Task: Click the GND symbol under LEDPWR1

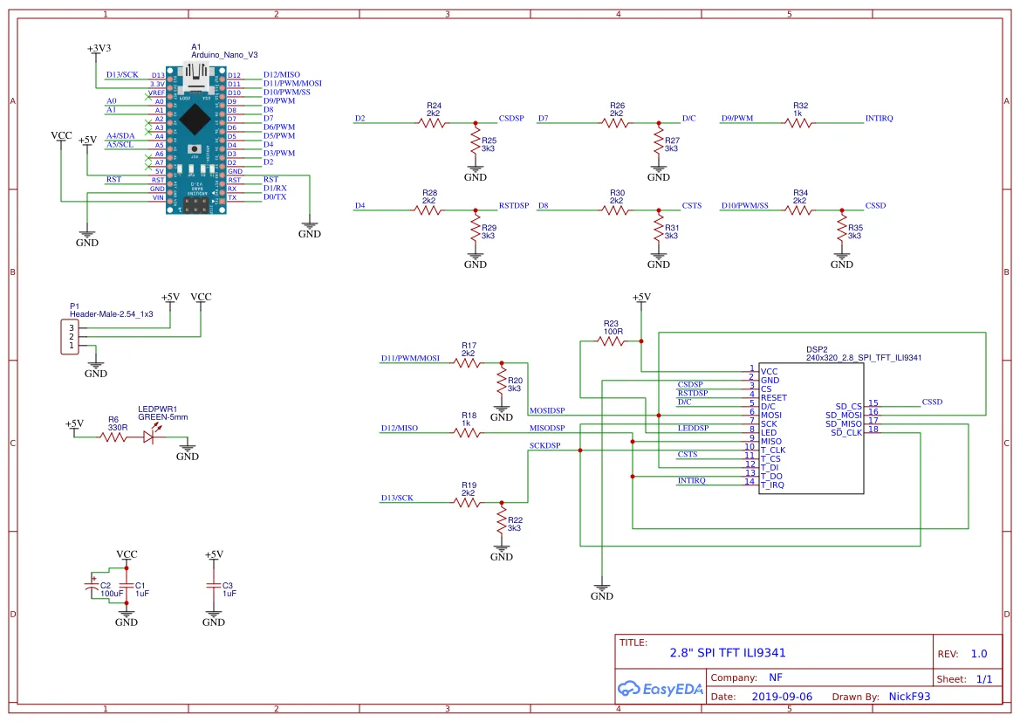Action: coord(188,451)
